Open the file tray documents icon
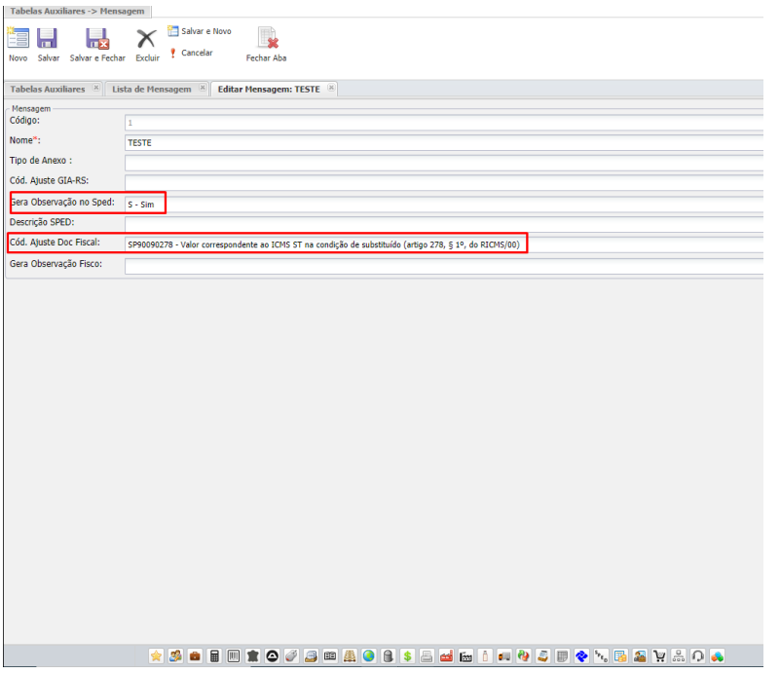This screenshot has height=674, width=780. [311, 656]
